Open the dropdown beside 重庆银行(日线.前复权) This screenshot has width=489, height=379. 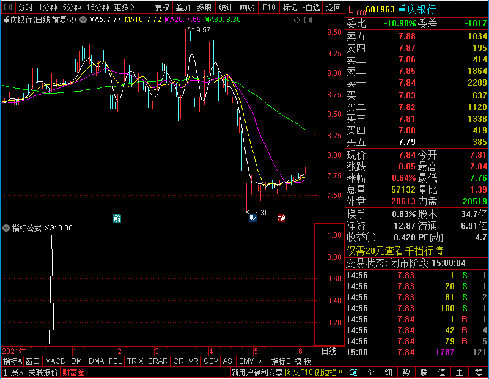[x=83, y=20]
